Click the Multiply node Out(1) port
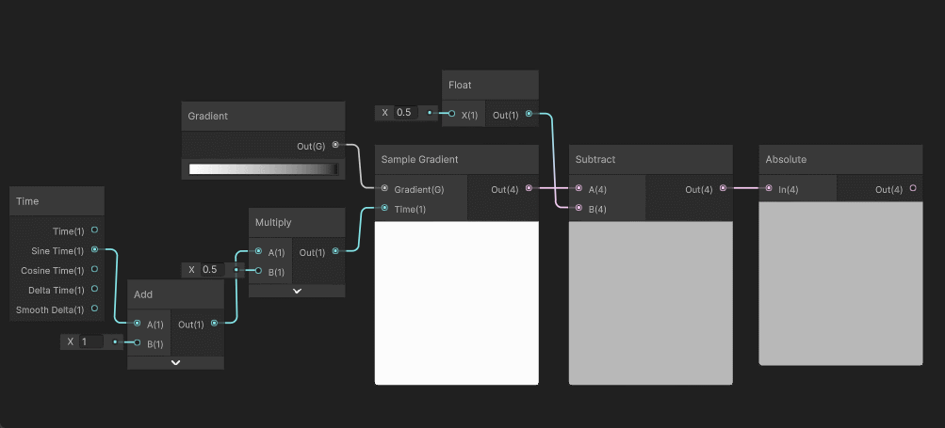Image resolution: width=945 pixels, height=428 pixels. coord(336,252)
